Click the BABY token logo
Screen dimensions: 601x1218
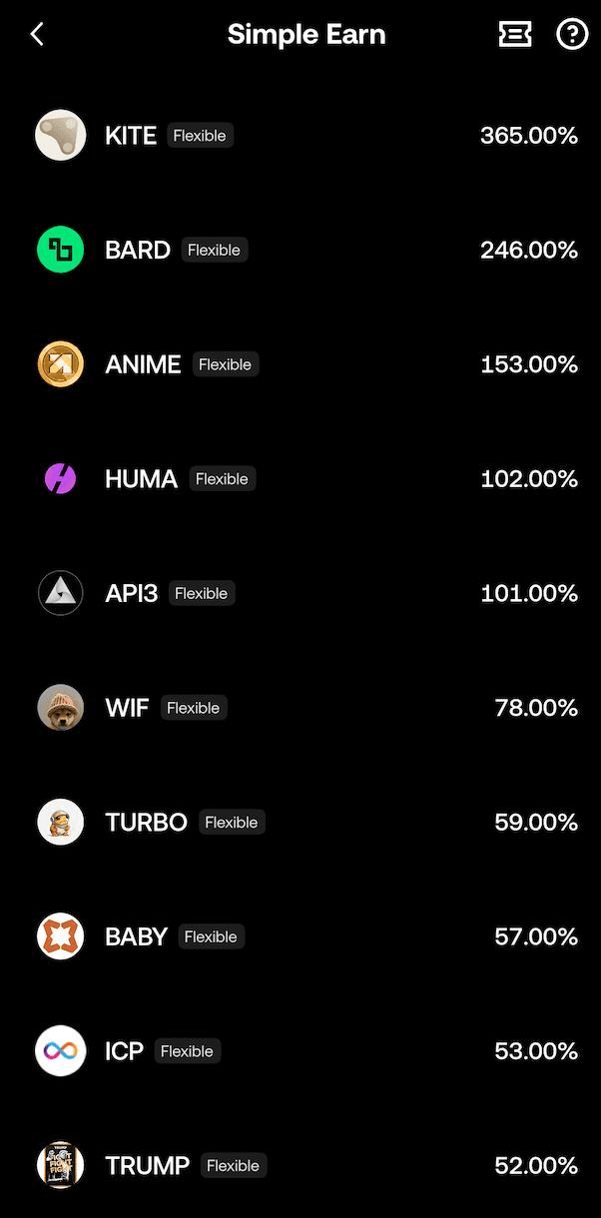coord(60,935)
